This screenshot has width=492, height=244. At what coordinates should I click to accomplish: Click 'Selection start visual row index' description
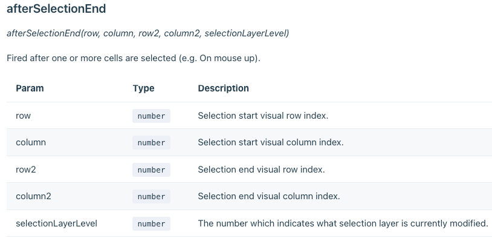263,116
